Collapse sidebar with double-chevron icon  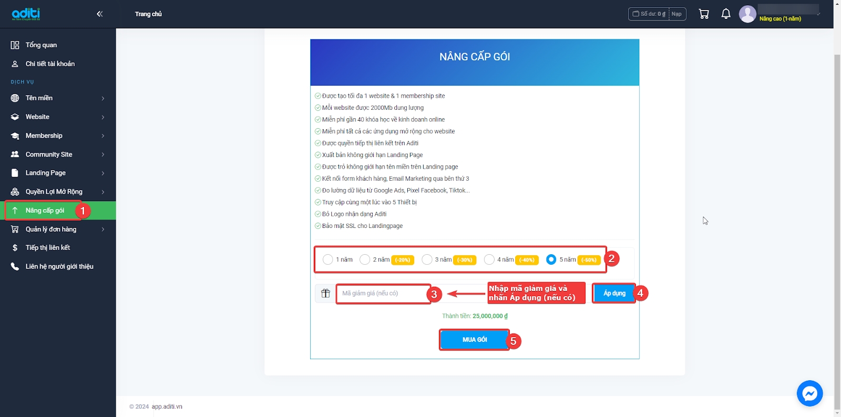pyautogui.click(x=99, y=14)
